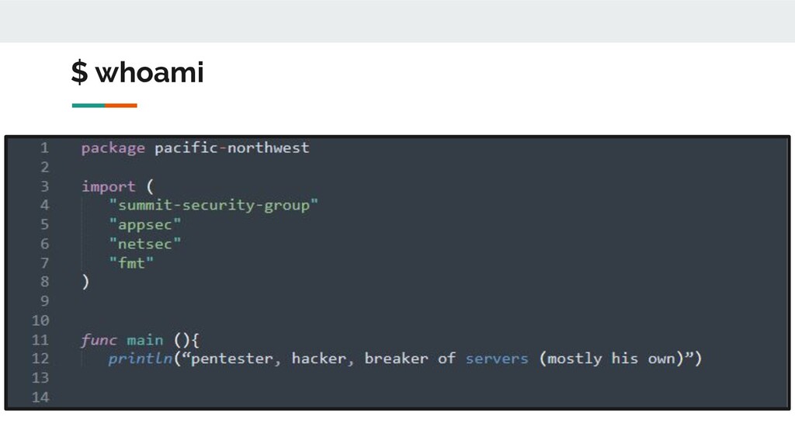Click the "appsec" import string

click(x=145, y=224)
